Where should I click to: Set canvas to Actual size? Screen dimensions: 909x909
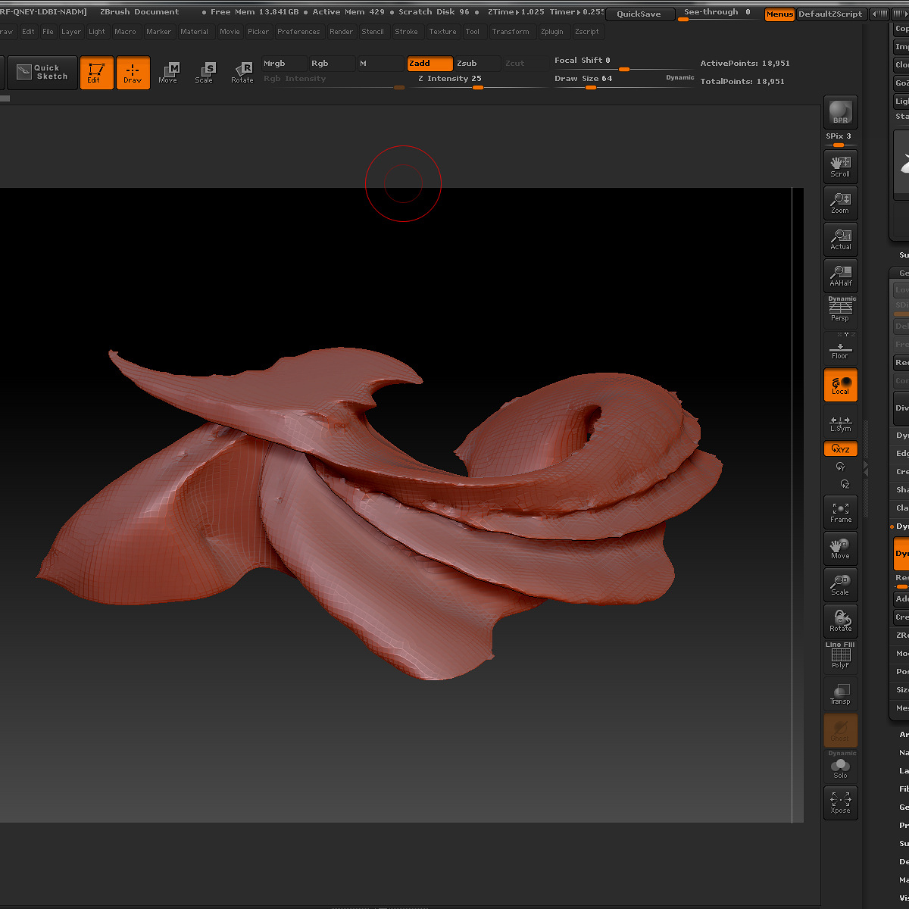tap(840, 239)
